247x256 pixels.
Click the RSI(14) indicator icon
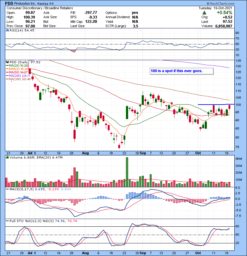click(7, 30)
